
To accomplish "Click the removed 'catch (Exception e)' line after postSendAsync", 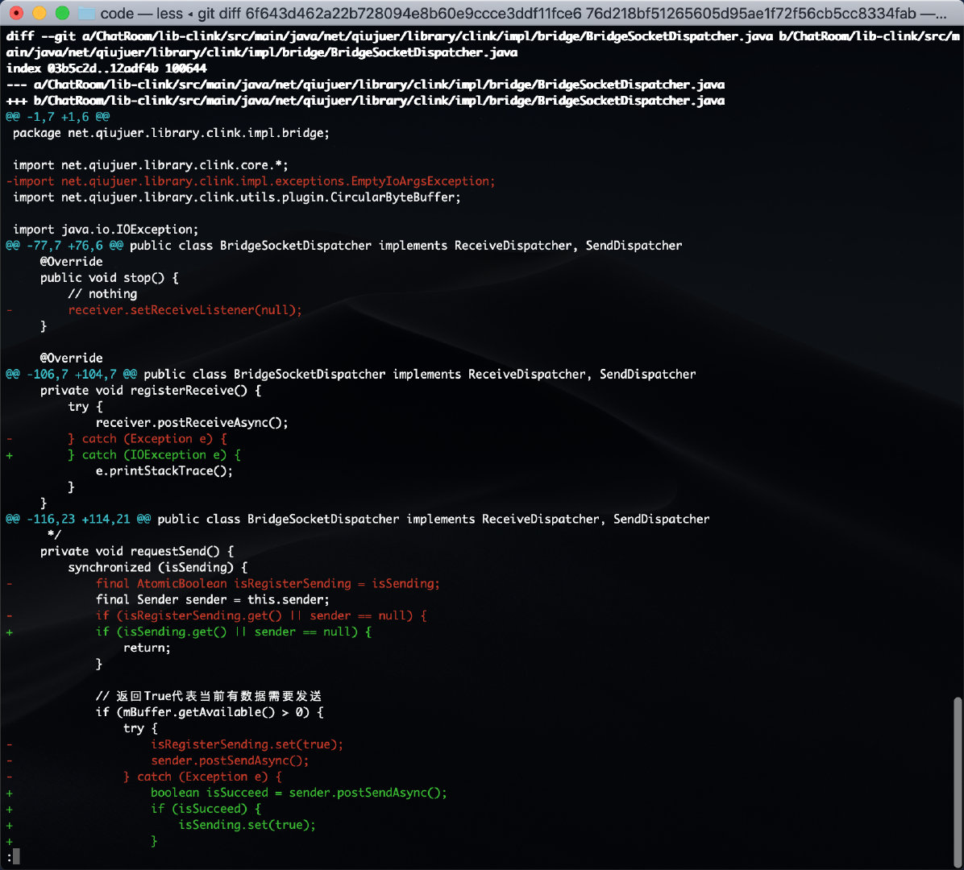I will [202, 777].
